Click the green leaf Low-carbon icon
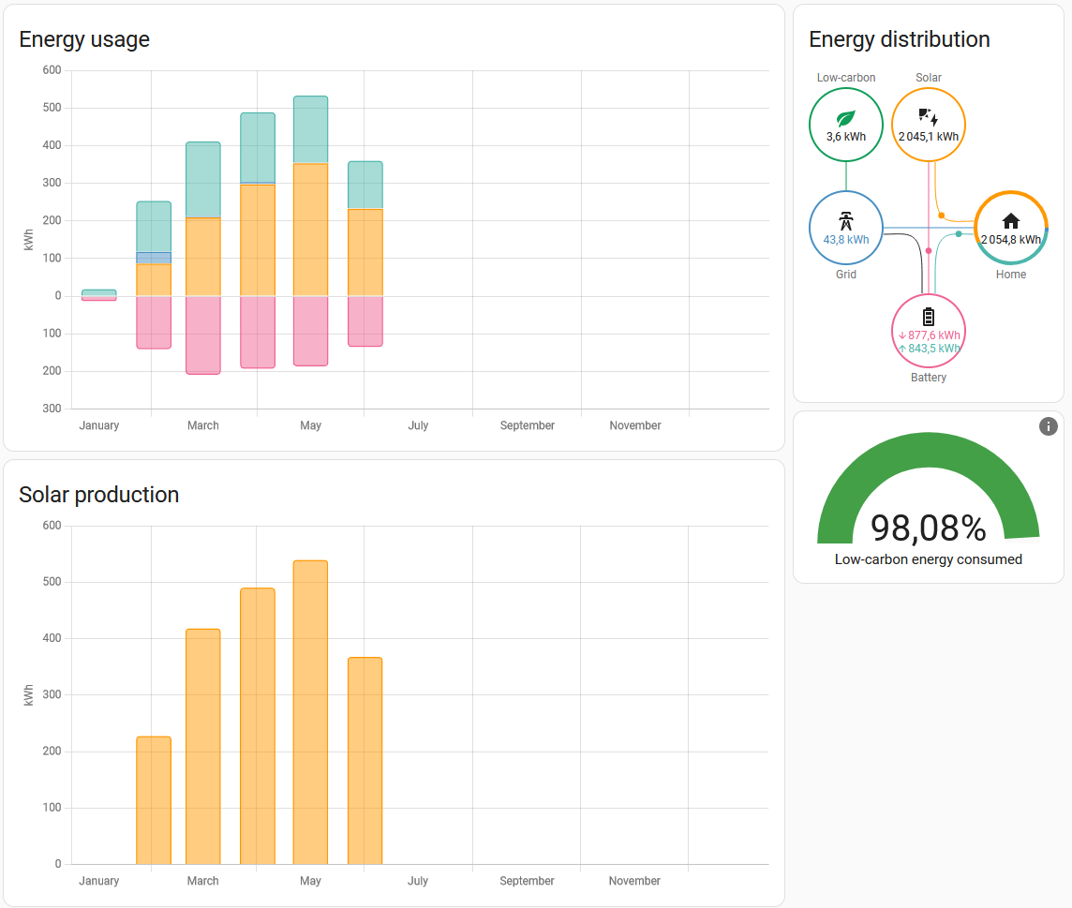Image resolution: width=1072 pixels, height=908 pixels. tap(845, 118)
